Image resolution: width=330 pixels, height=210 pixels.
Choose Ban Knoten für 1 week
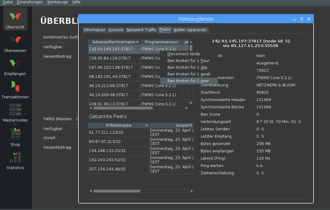189,74
